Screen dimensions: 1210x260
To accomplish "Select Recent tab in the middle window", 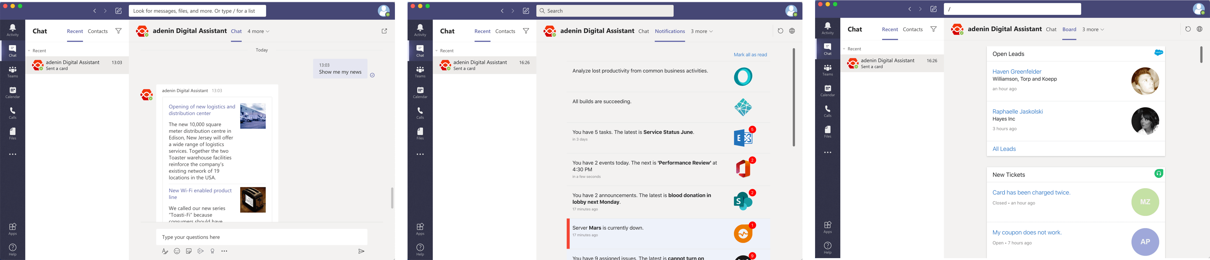I will pos(482,31).
